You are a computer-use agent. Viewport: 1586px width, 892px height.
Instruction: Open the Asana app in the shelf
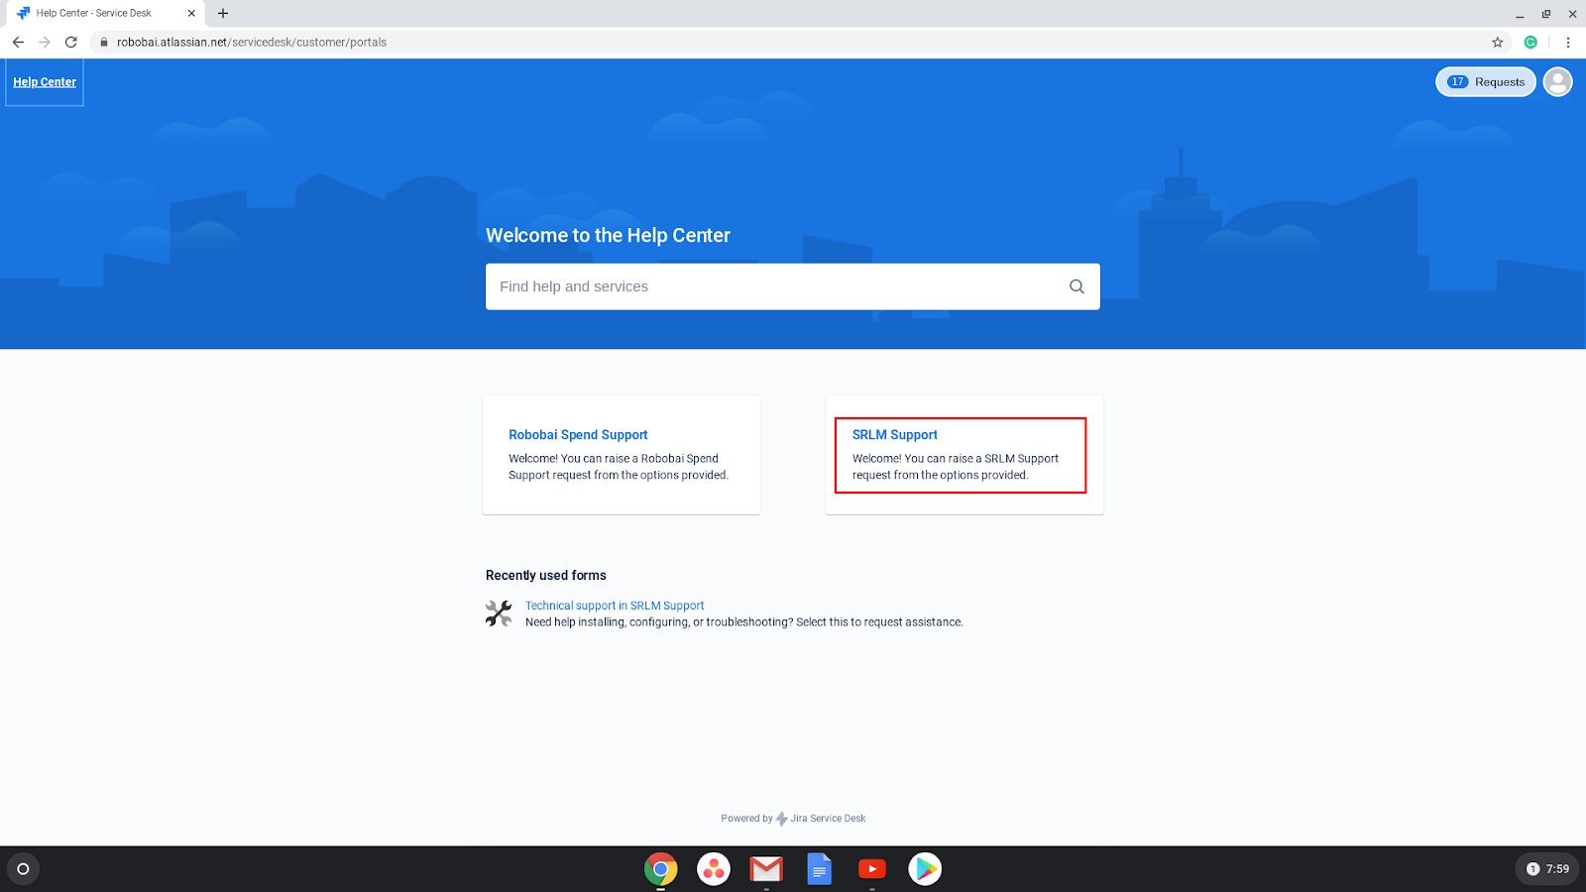(x=714, y=869)
